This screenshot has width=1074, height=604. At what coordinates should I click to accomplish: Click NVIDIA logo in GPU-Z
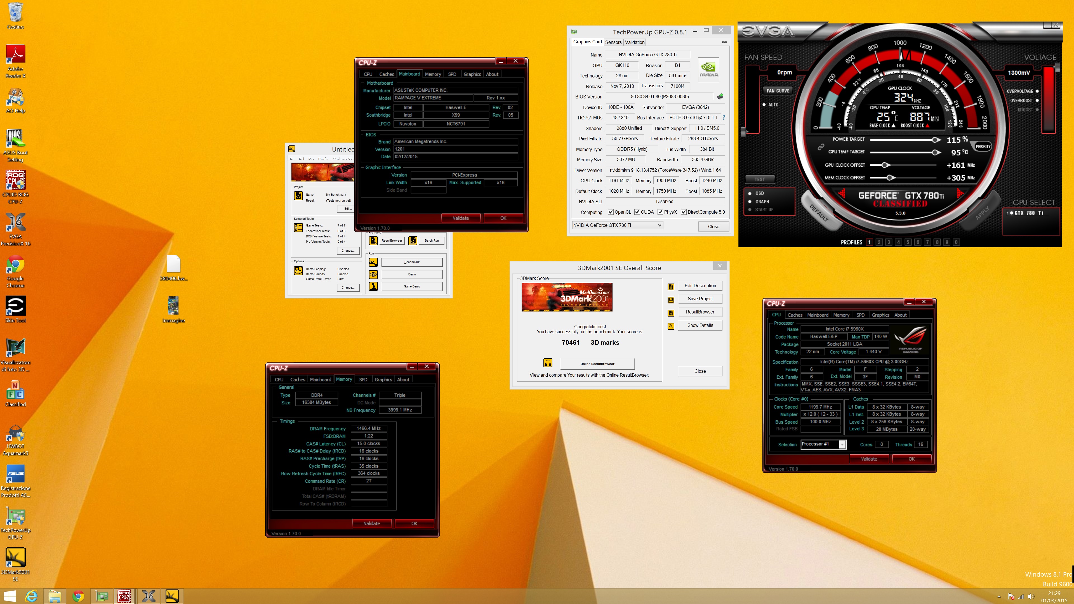coord(708,70)
